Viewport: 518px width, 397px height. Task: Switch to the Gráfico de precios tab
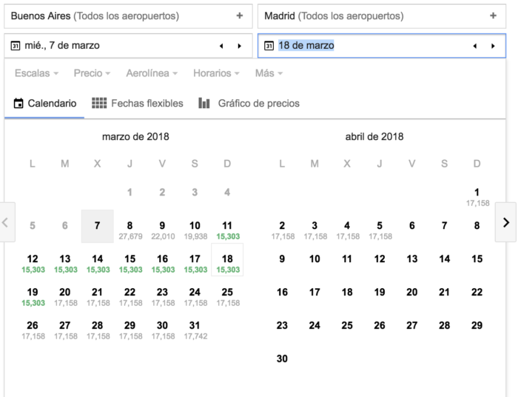tap(249, 104)
